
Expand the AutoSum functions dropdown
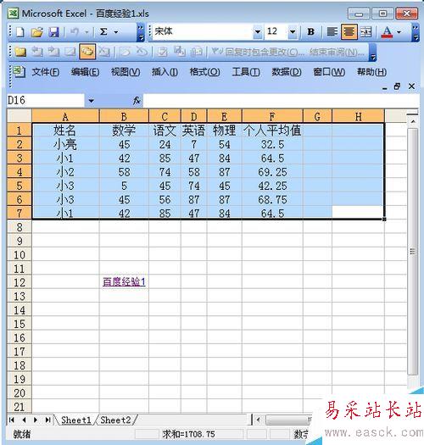(116, 32)
